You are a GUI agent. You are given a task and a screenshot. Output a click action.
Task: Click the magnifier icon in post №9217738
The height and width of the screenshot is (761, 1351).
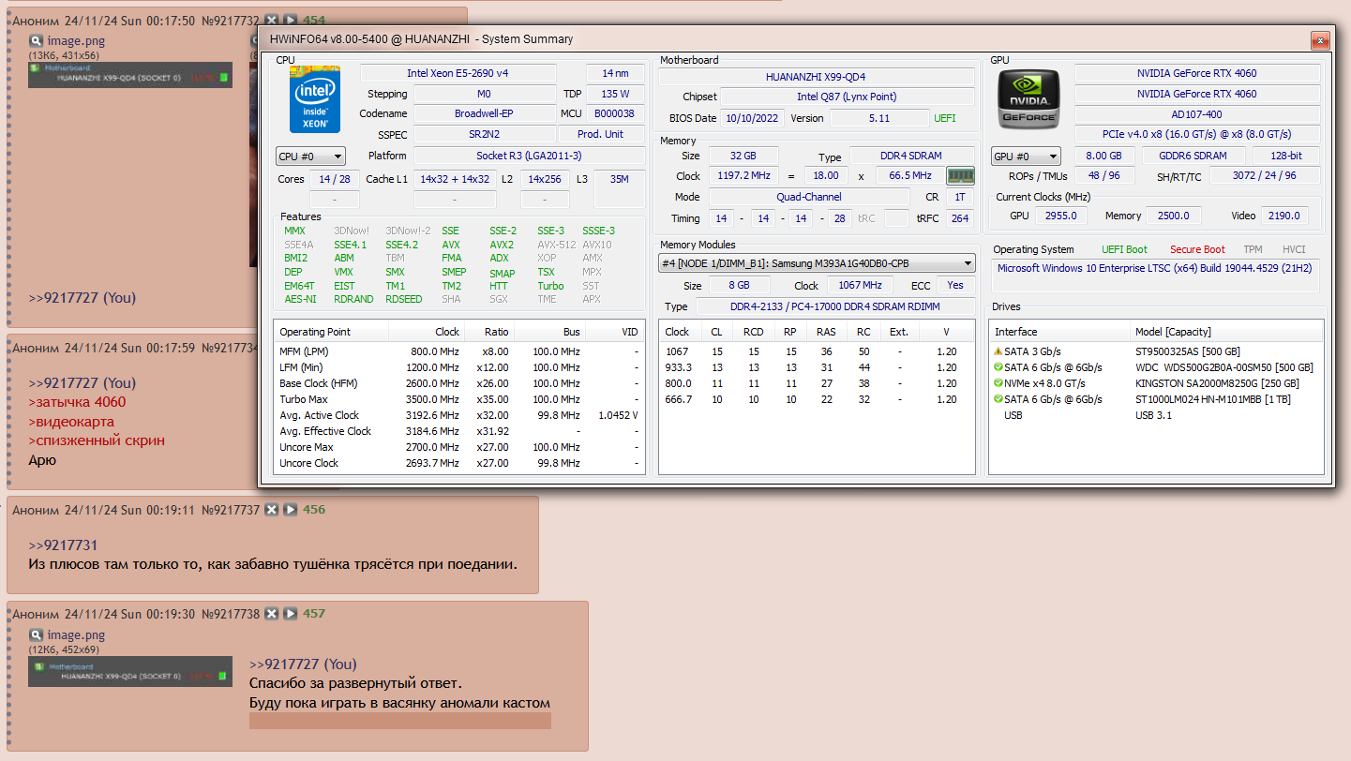click(x=36, y=634)
